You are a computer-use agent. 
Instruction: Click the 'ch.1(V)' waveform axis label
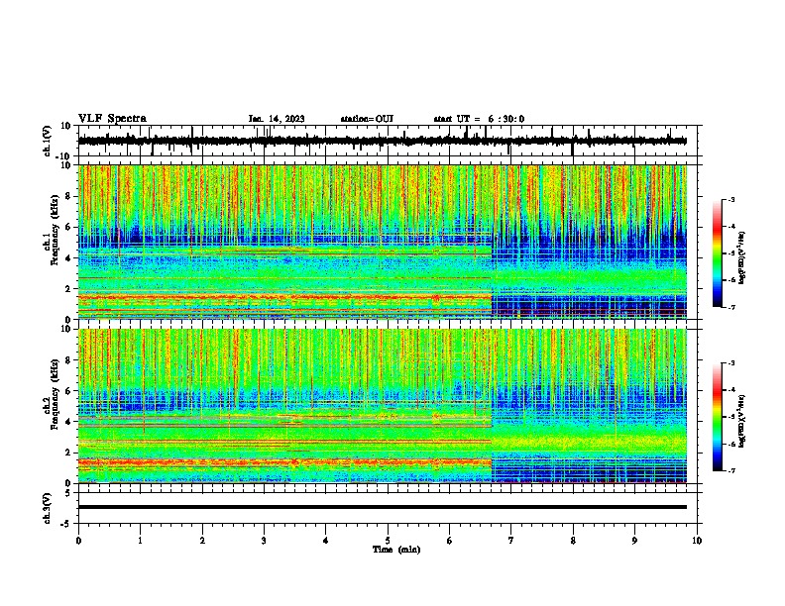tap(48, 141)
